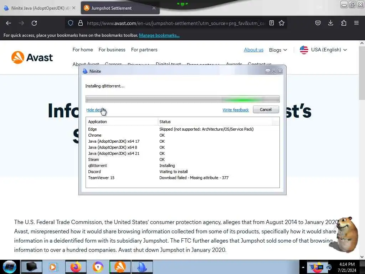Click the Avast logo on the page

click(32, 57)
